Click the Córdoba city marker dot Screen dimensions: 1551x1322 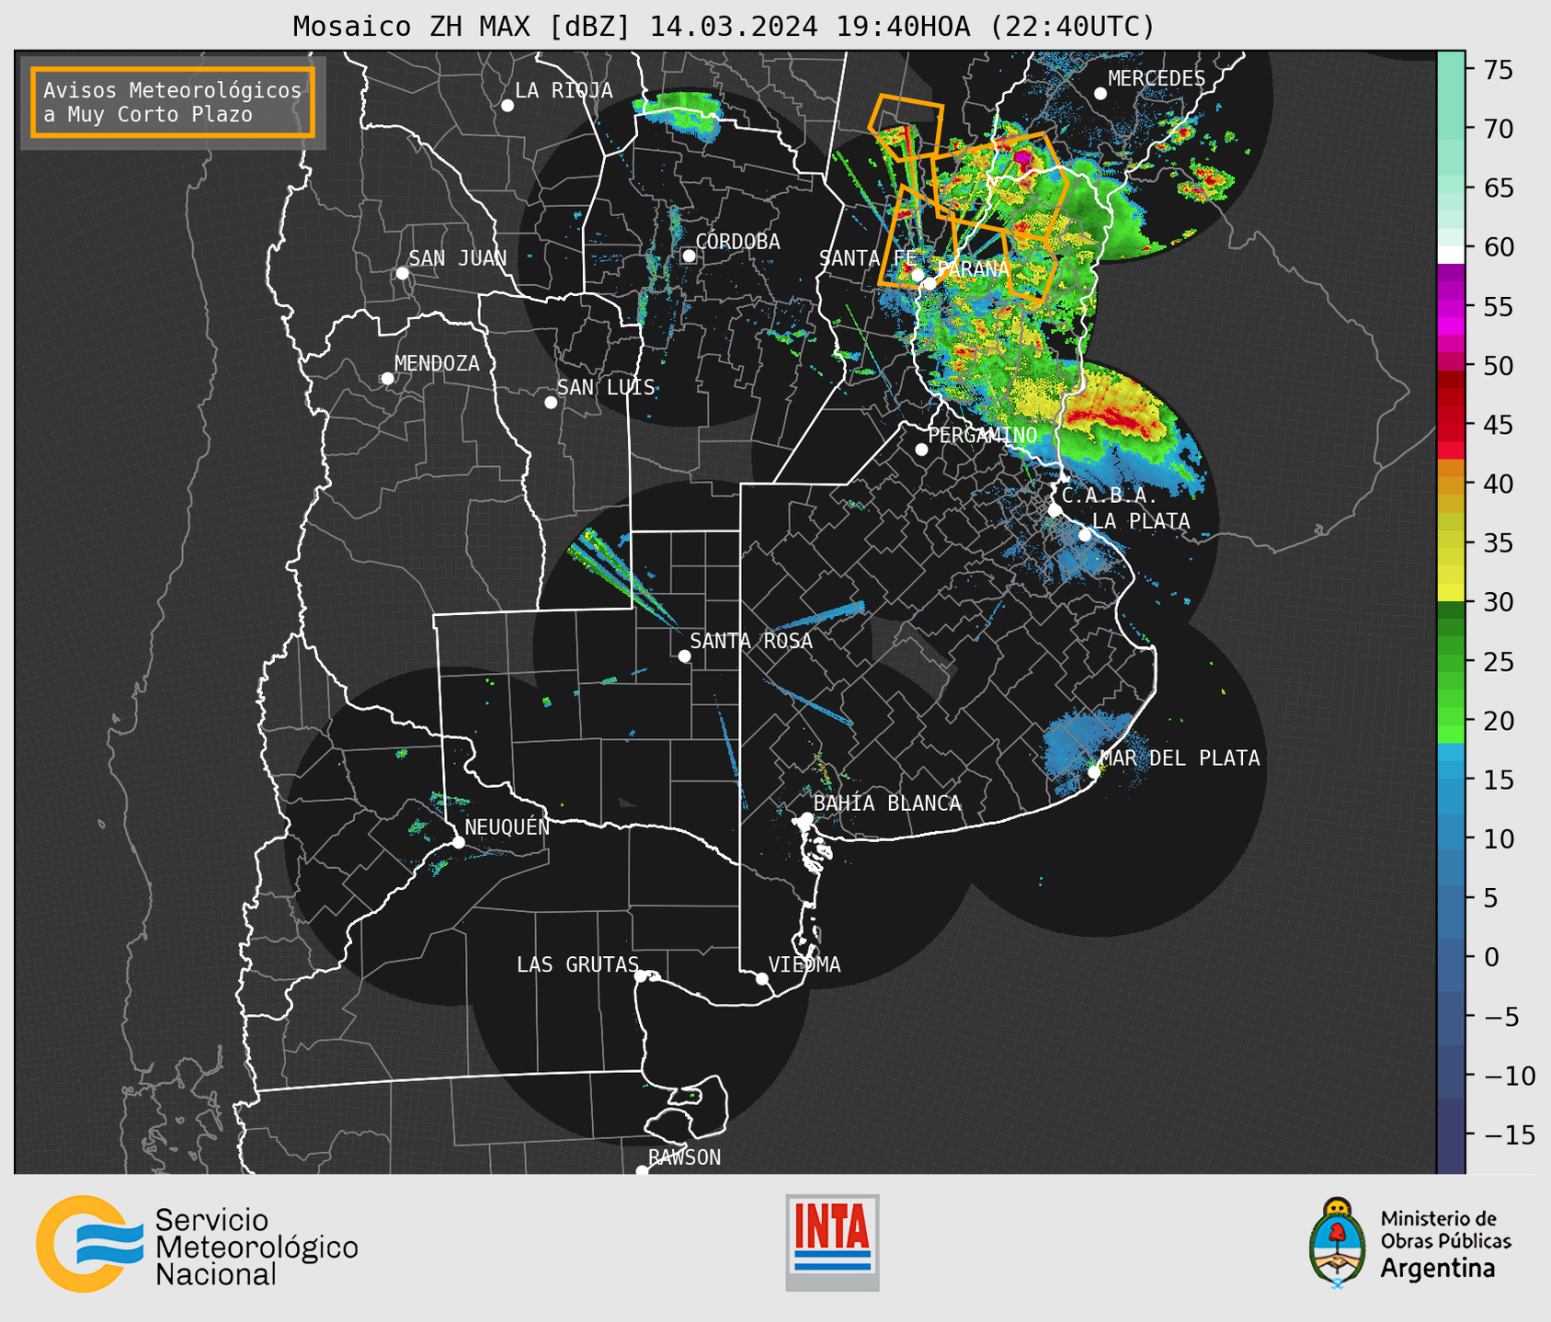click(x=689, y=256)
